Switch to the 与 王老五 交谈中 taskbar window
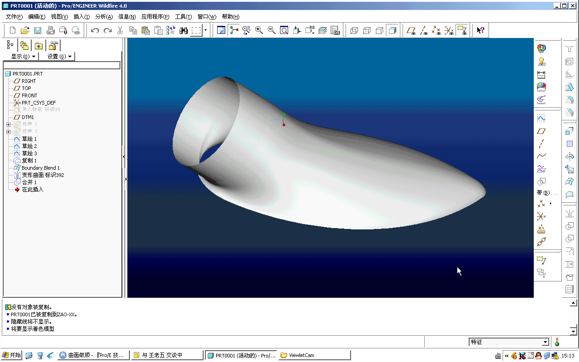Screen dimensions: 579x362 tap(167, 355)
